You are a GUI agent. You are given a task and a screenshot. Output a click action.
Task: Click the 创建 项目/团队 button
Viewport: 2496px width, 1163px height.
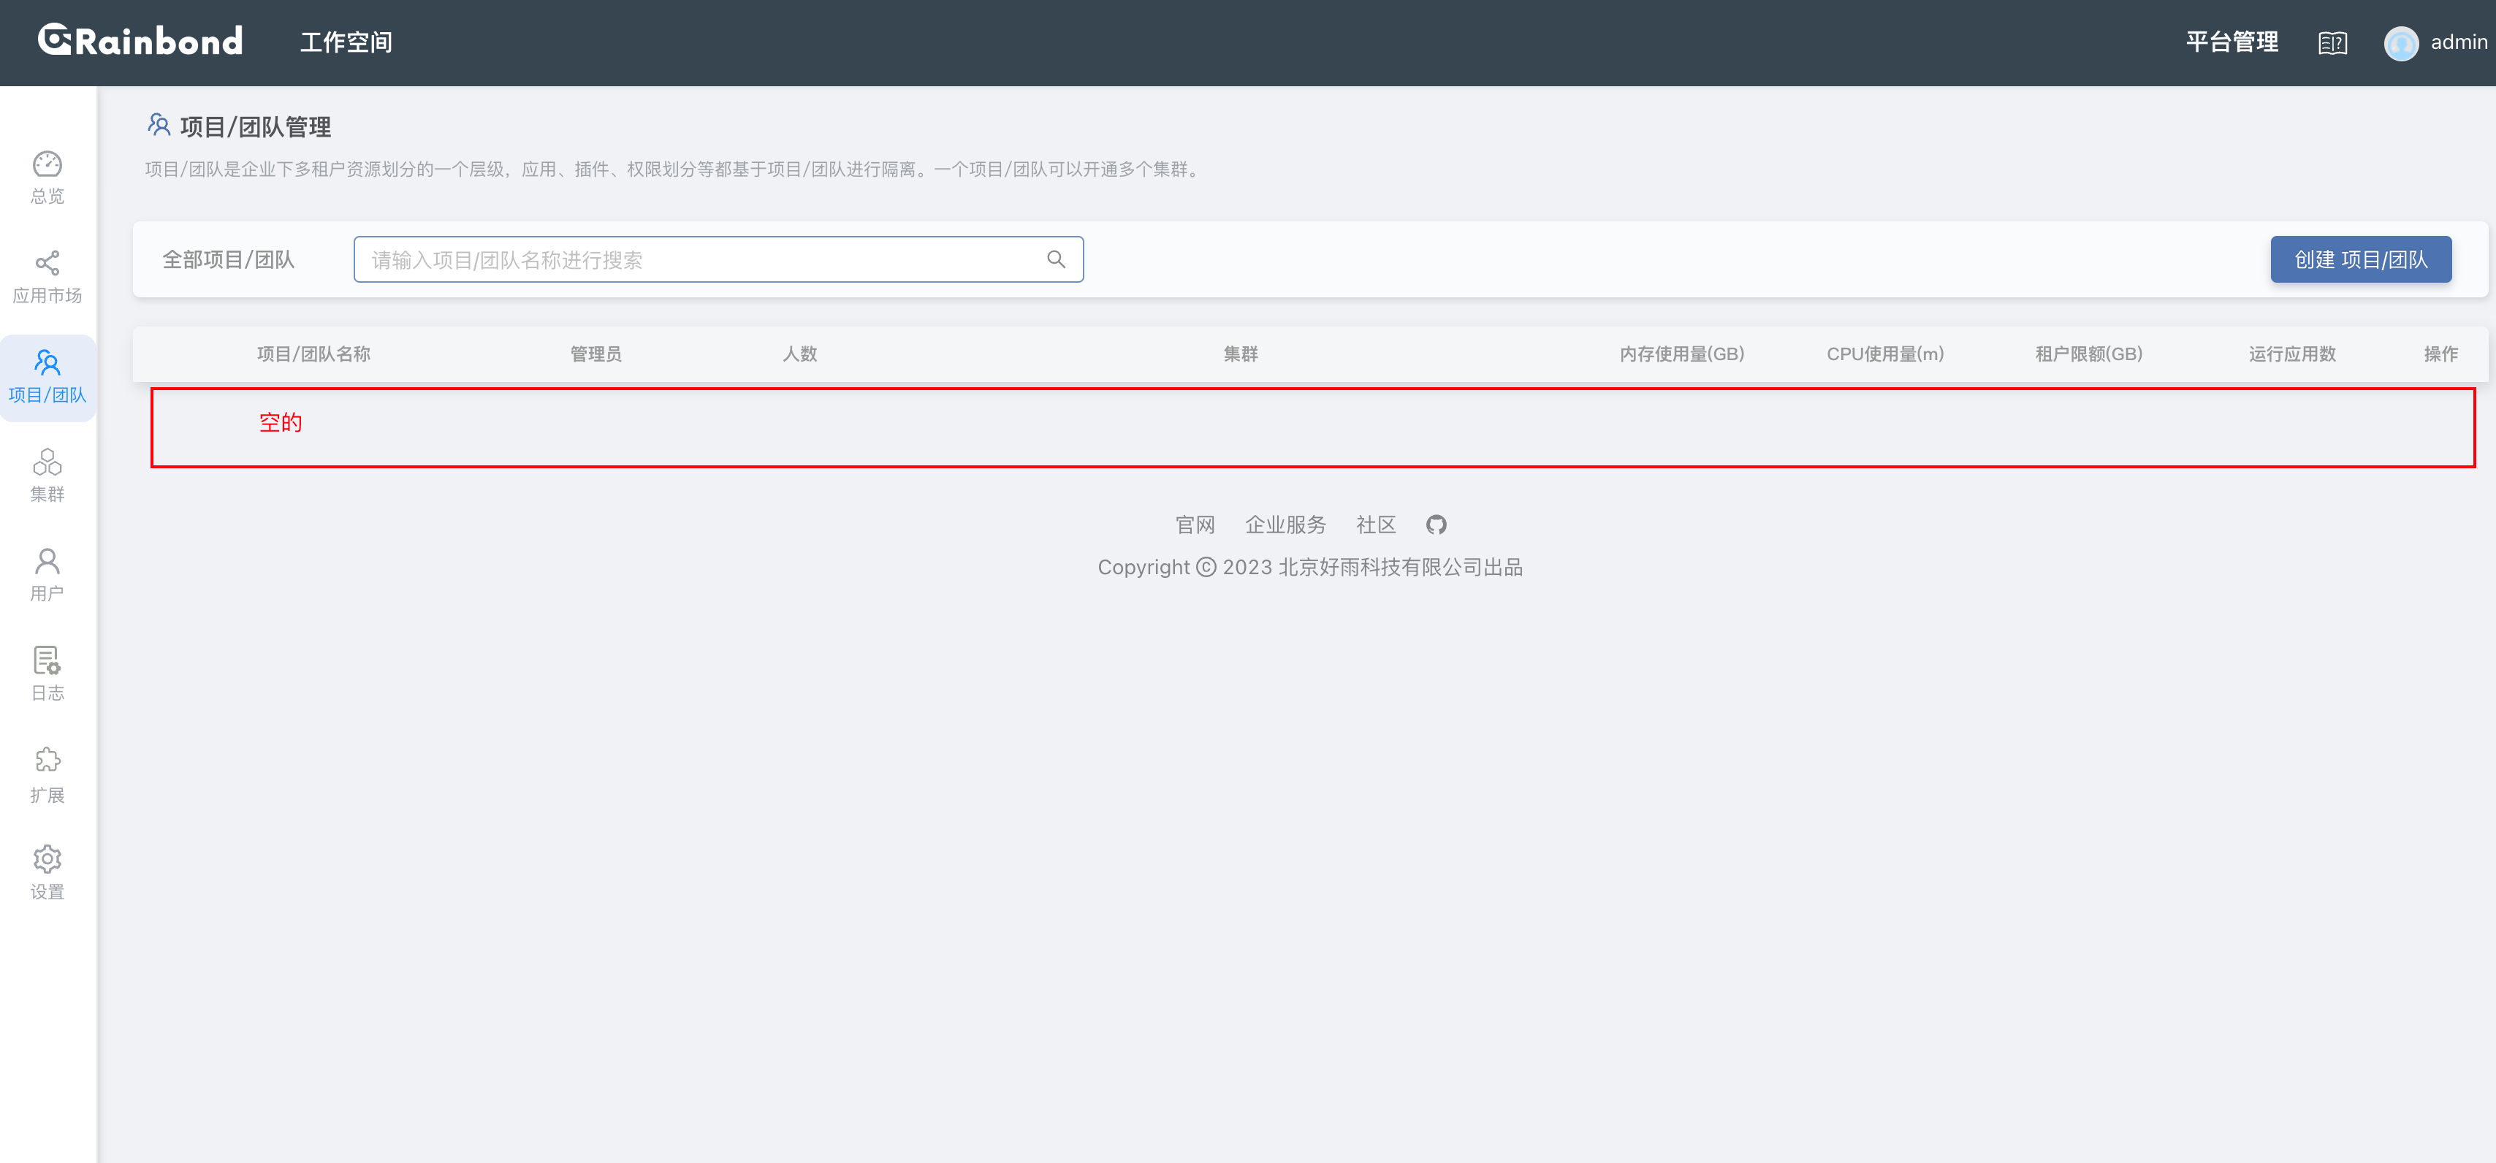(x=2360, y=259)
